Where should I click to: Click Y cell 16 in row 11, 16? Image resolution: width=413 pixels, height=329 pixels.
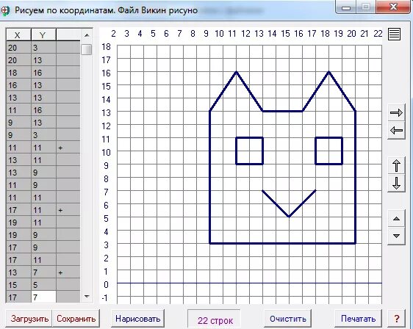point(43,110)
